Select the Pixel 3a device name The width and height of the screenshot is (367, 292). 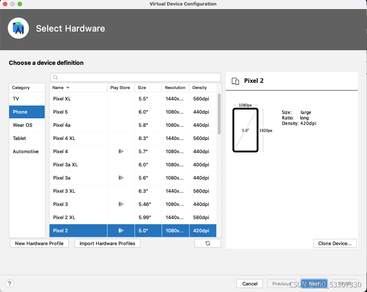pyautogui.click(x=62, y=178)
